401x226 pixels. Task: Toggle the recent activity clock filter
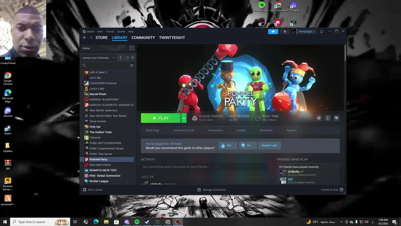(x=127, y=58)
